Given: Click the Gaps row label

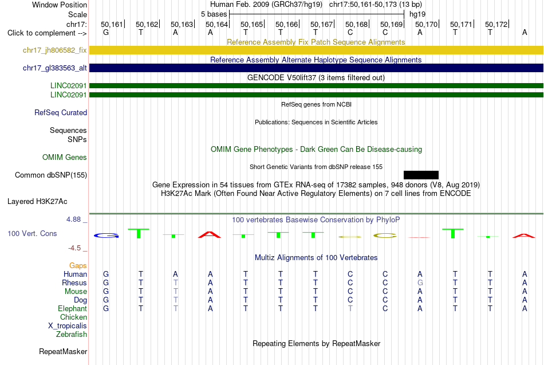Looking at the screenshot, I should pyautogui.click(x=78, y=266).
